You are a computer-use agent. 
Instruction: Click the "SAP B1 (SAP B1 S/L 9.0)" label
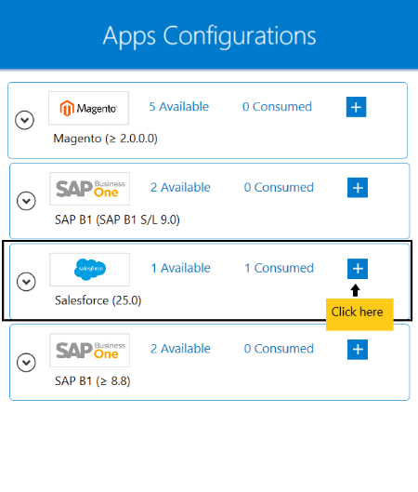[x=117, y=219]
